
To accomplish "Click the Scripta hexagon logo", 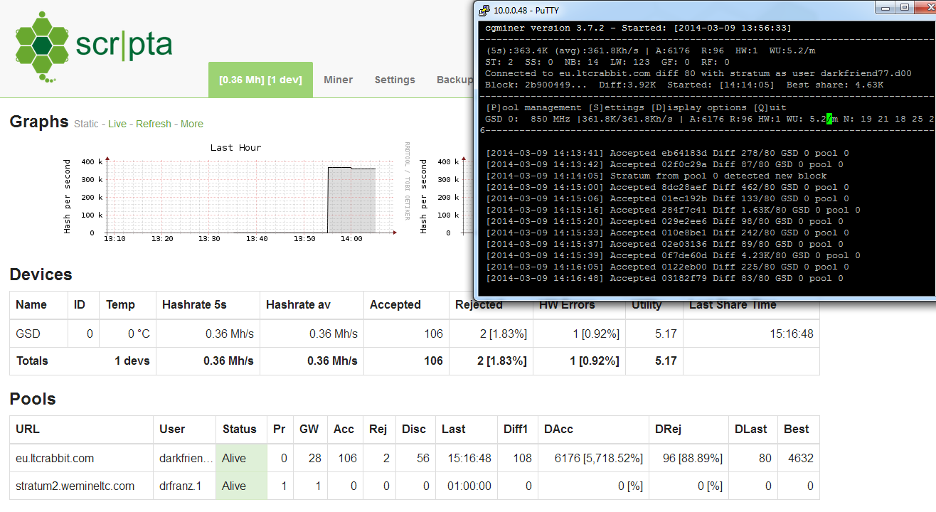I will (43, 46).
